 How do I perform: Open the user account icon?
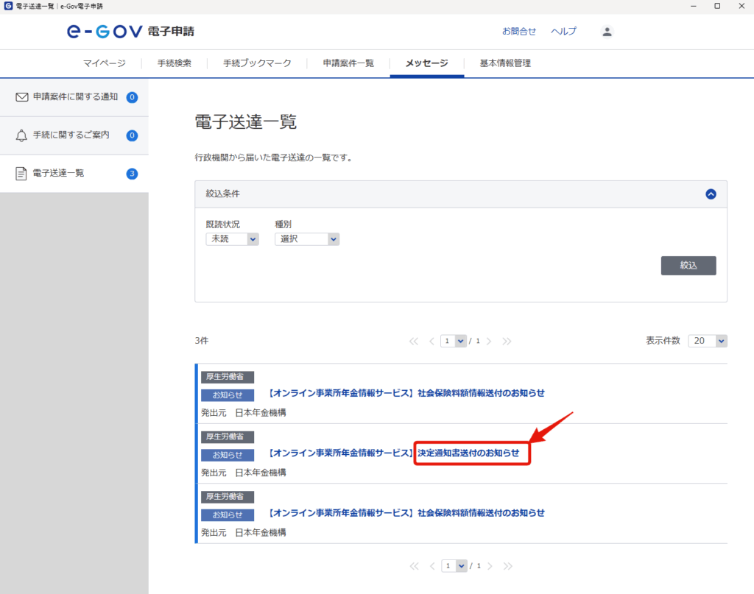[607, 32]
